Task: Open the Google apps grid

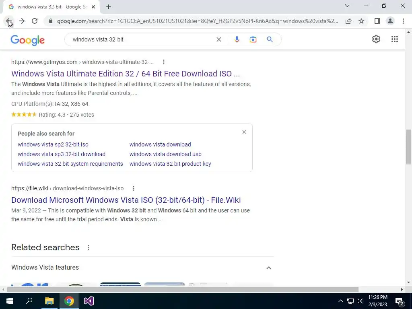Action: pos(395,39)
